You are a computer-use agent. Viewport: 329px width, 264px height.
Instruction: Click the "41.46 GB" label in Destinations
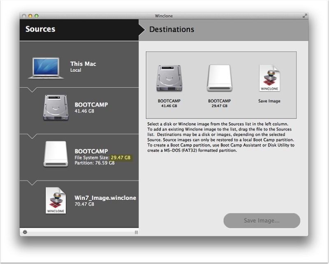pyautogui.click(x=169, y=106)
